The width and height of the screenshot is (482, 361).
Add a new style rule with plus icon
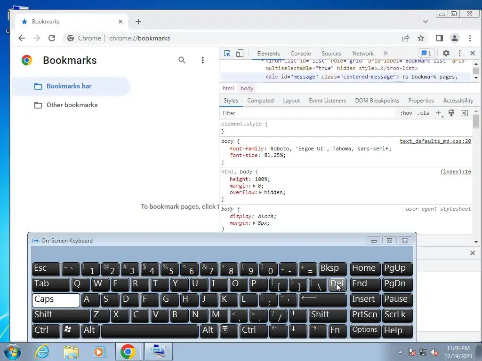[x=439, y=113]
